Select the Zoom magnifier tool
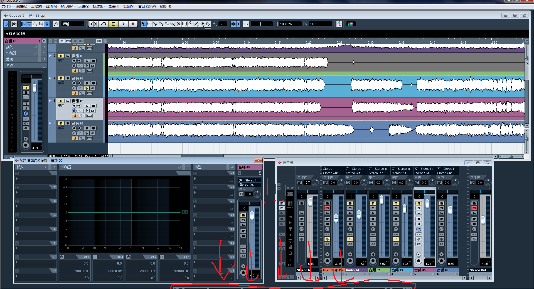 pos(173,24)
